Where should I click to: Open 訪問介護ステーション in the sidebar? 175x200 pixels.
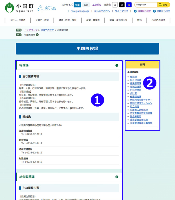(141, 103)
